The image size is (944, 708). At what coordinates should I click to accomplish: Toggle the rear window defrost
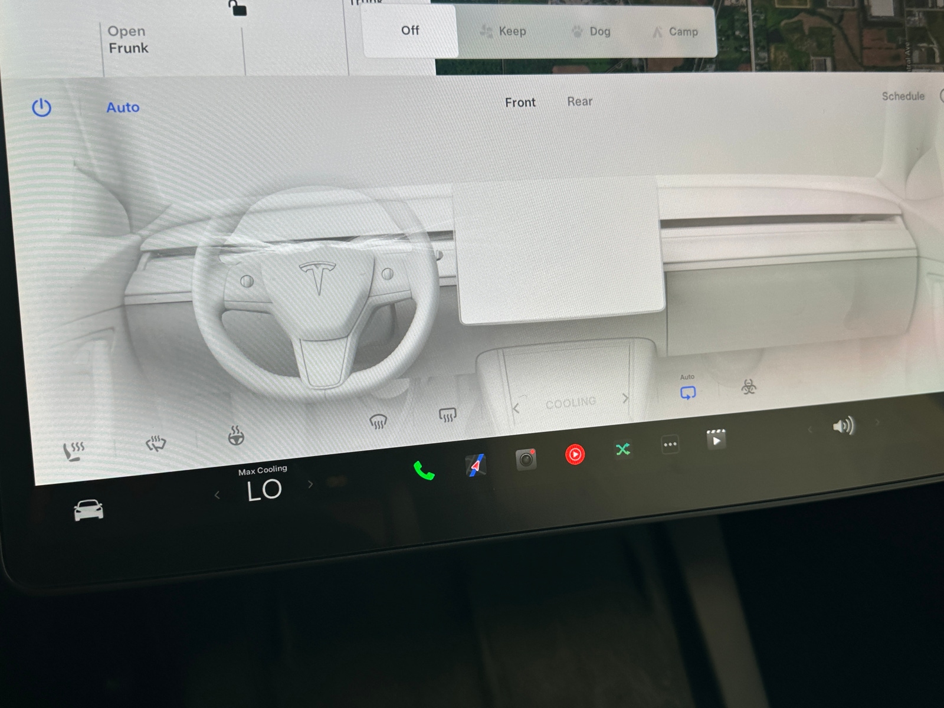tap(448, 415)
